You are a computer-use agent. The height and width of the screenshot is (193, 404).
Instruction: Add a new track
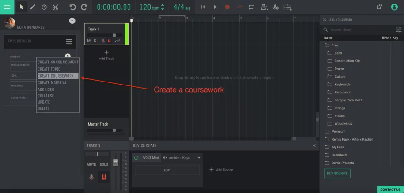click(106, 55)
